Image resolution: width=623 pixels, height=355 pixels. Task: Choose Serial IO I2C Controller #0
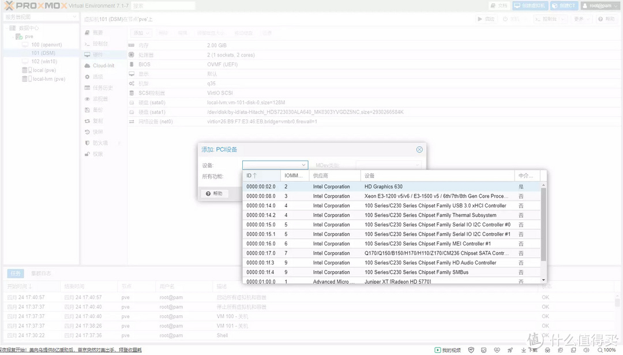tap(391, 225)
